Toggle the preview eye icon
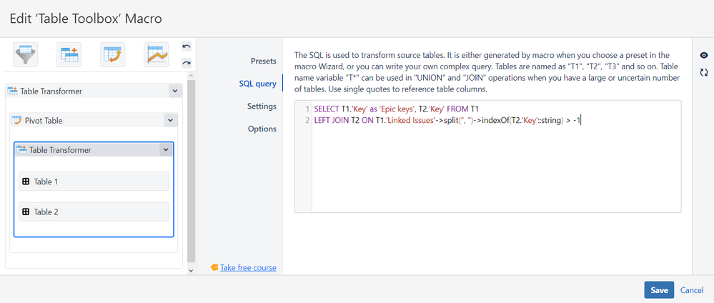The height and width of the screenshot is (303, 714). click(704, 56)
